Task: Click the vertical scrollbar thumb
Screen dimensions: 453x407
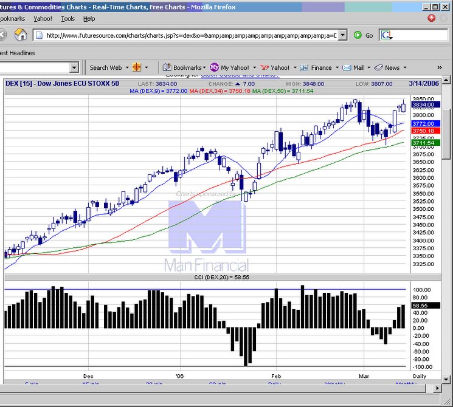Action: click(446, 134)
